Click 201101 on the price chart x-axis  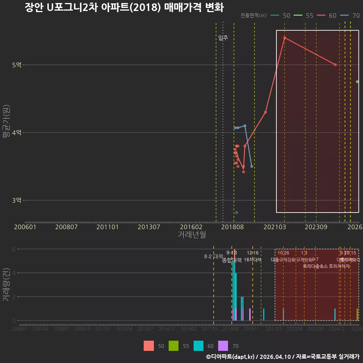[x=107, y=227]
